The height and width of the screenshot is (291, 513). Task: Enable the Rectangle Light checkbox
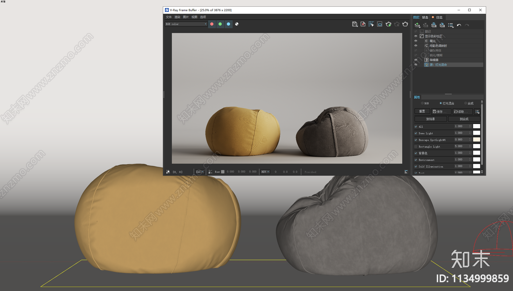tap(416, 146)
